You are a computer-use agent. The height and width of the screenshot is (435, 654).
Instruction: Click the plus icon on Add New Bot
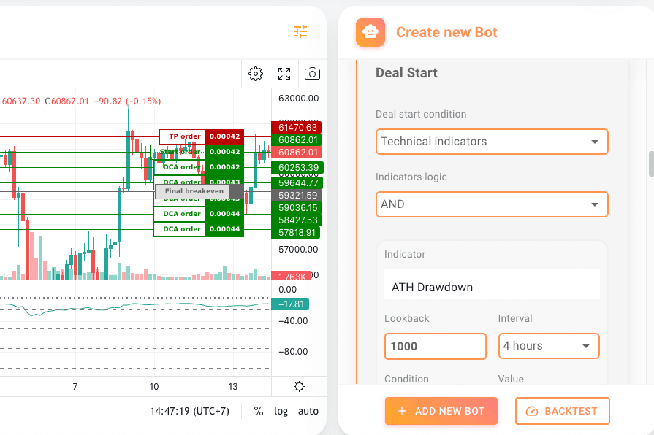(402, 412)
